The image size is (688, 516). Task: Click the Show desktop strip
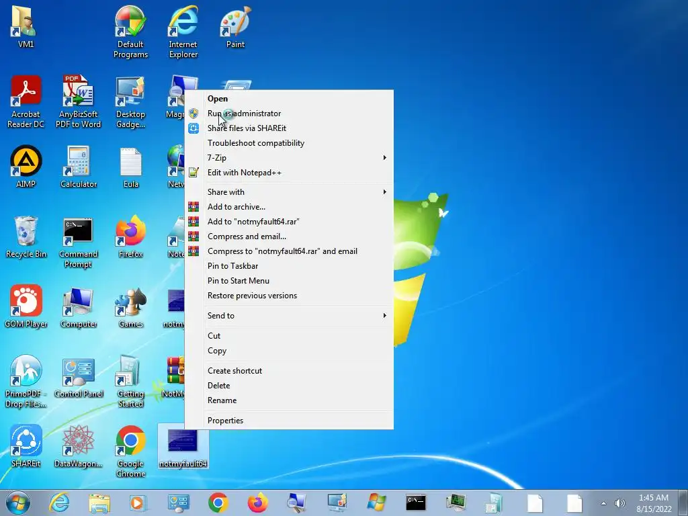683,503
